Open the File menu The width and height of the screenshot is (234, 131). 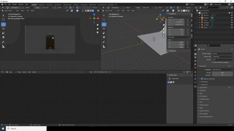tap(5, 4)
